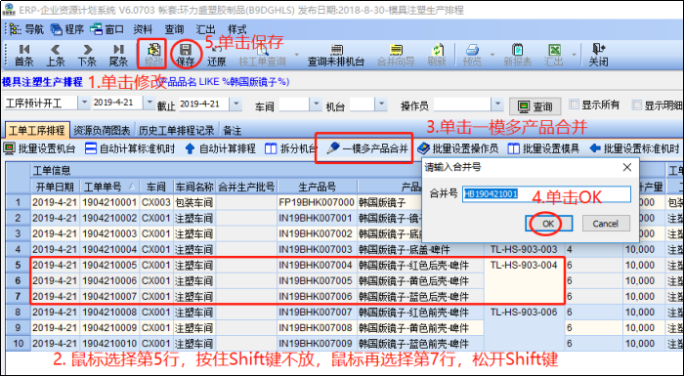Click 查询未排机台 toolbar icon
The image size is (684, 377).
[x=336, y=55]
